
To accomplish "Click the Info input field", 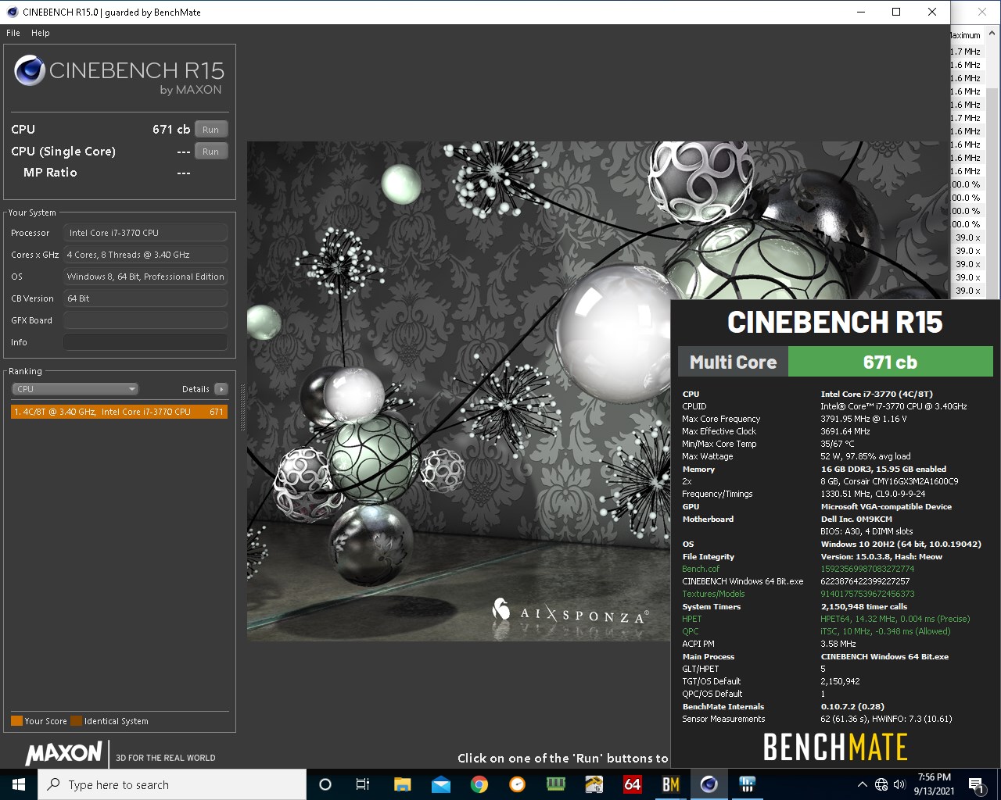I will pos(145,342).
